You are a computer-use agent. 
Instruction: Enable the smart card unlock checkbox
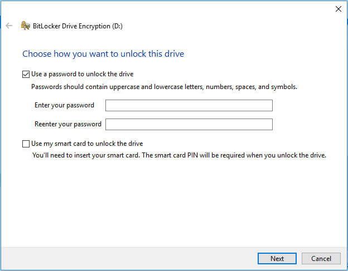[x=26, y=144]
